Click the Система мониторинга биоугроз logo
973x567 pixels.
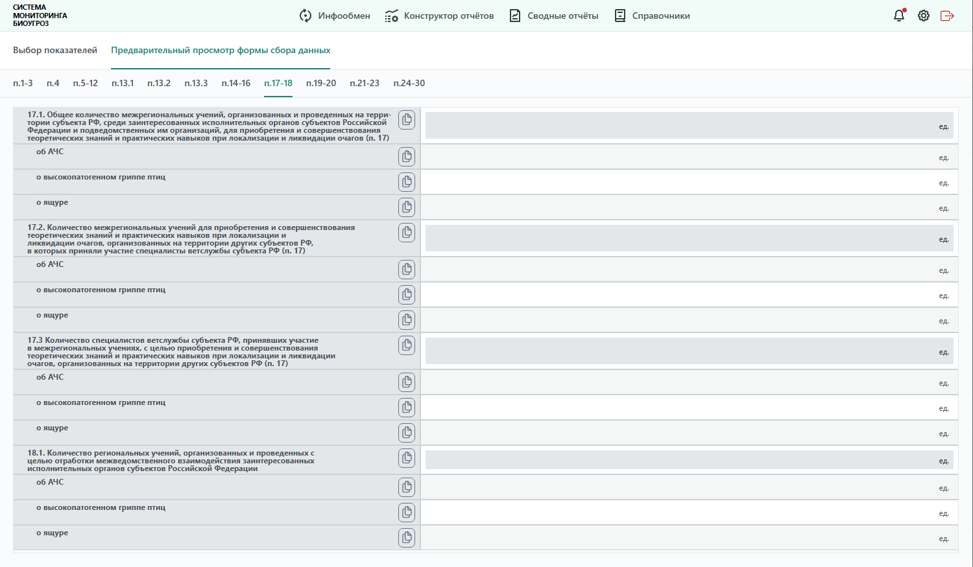(40, 16)
